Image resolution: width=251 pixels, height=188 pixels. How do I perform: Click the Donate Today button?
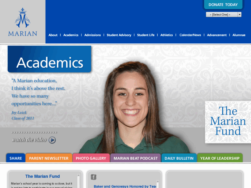point(223,4)
